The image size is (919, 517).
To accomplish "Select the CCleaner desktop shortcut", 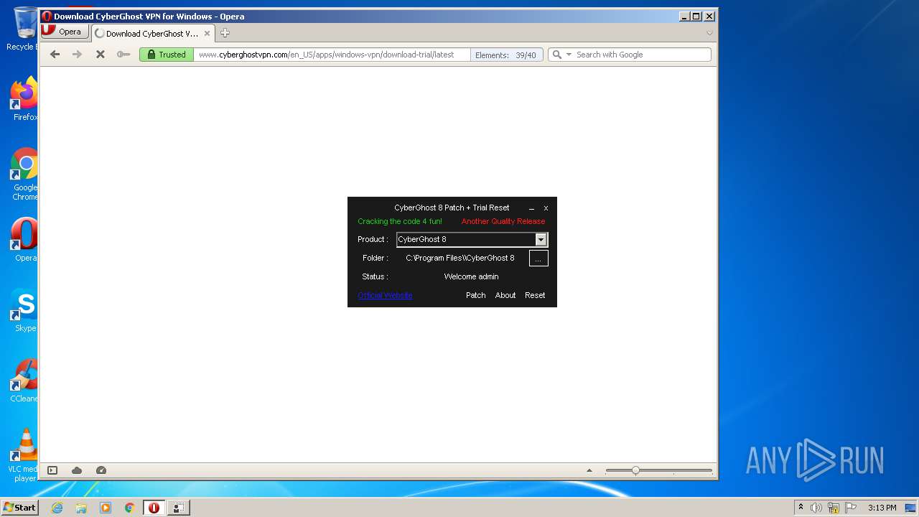I will coord(24,381).
